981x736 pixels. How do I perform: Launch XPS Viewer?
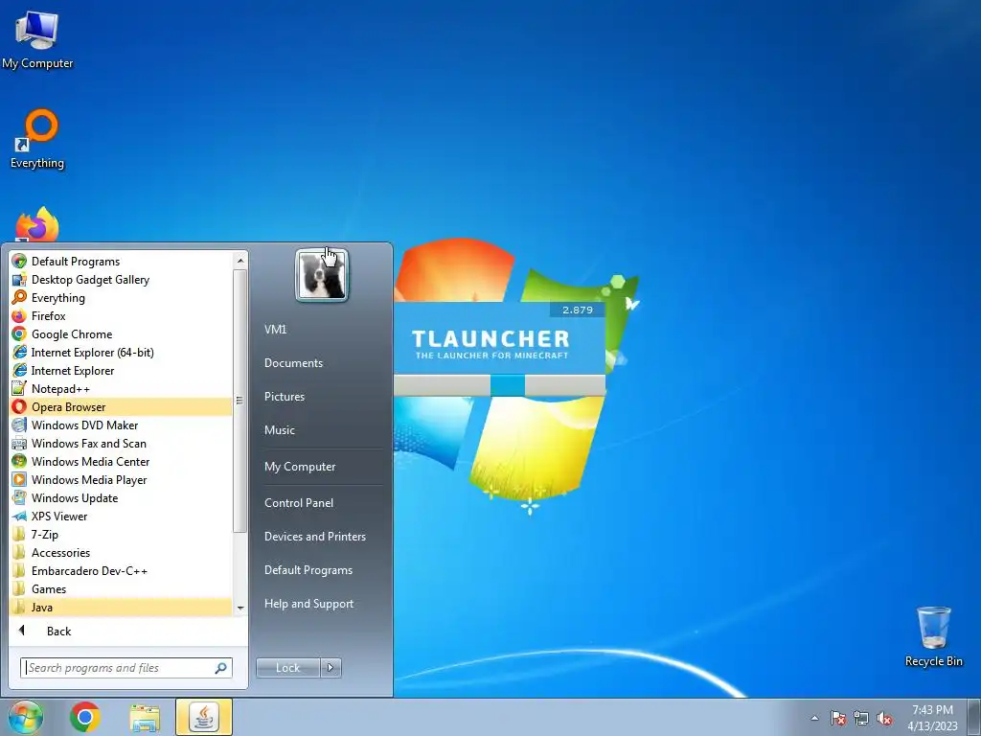coord(121,516)
